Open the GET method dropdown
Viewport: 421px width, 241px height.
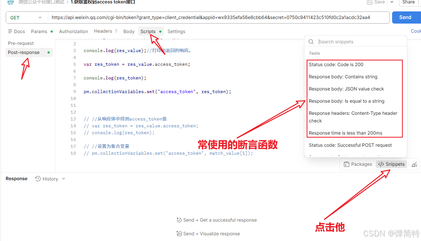coord(26,18)
